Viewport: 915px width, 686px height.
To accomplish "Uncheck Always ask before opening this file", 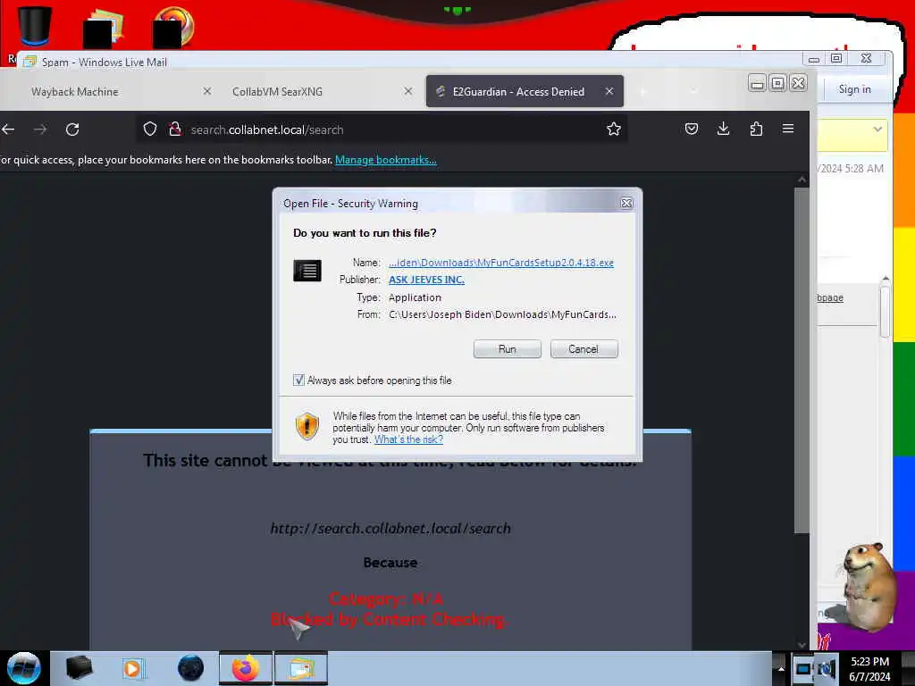I will (298, 381).
